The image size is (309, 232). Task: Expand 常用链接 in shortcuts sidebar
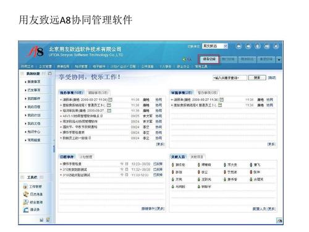click(x=33, y=140)
